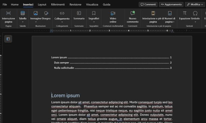Click the Simbolo omega icon
Image resolution: width=206 pixels, height=123 pixels.
pos(195,13)
